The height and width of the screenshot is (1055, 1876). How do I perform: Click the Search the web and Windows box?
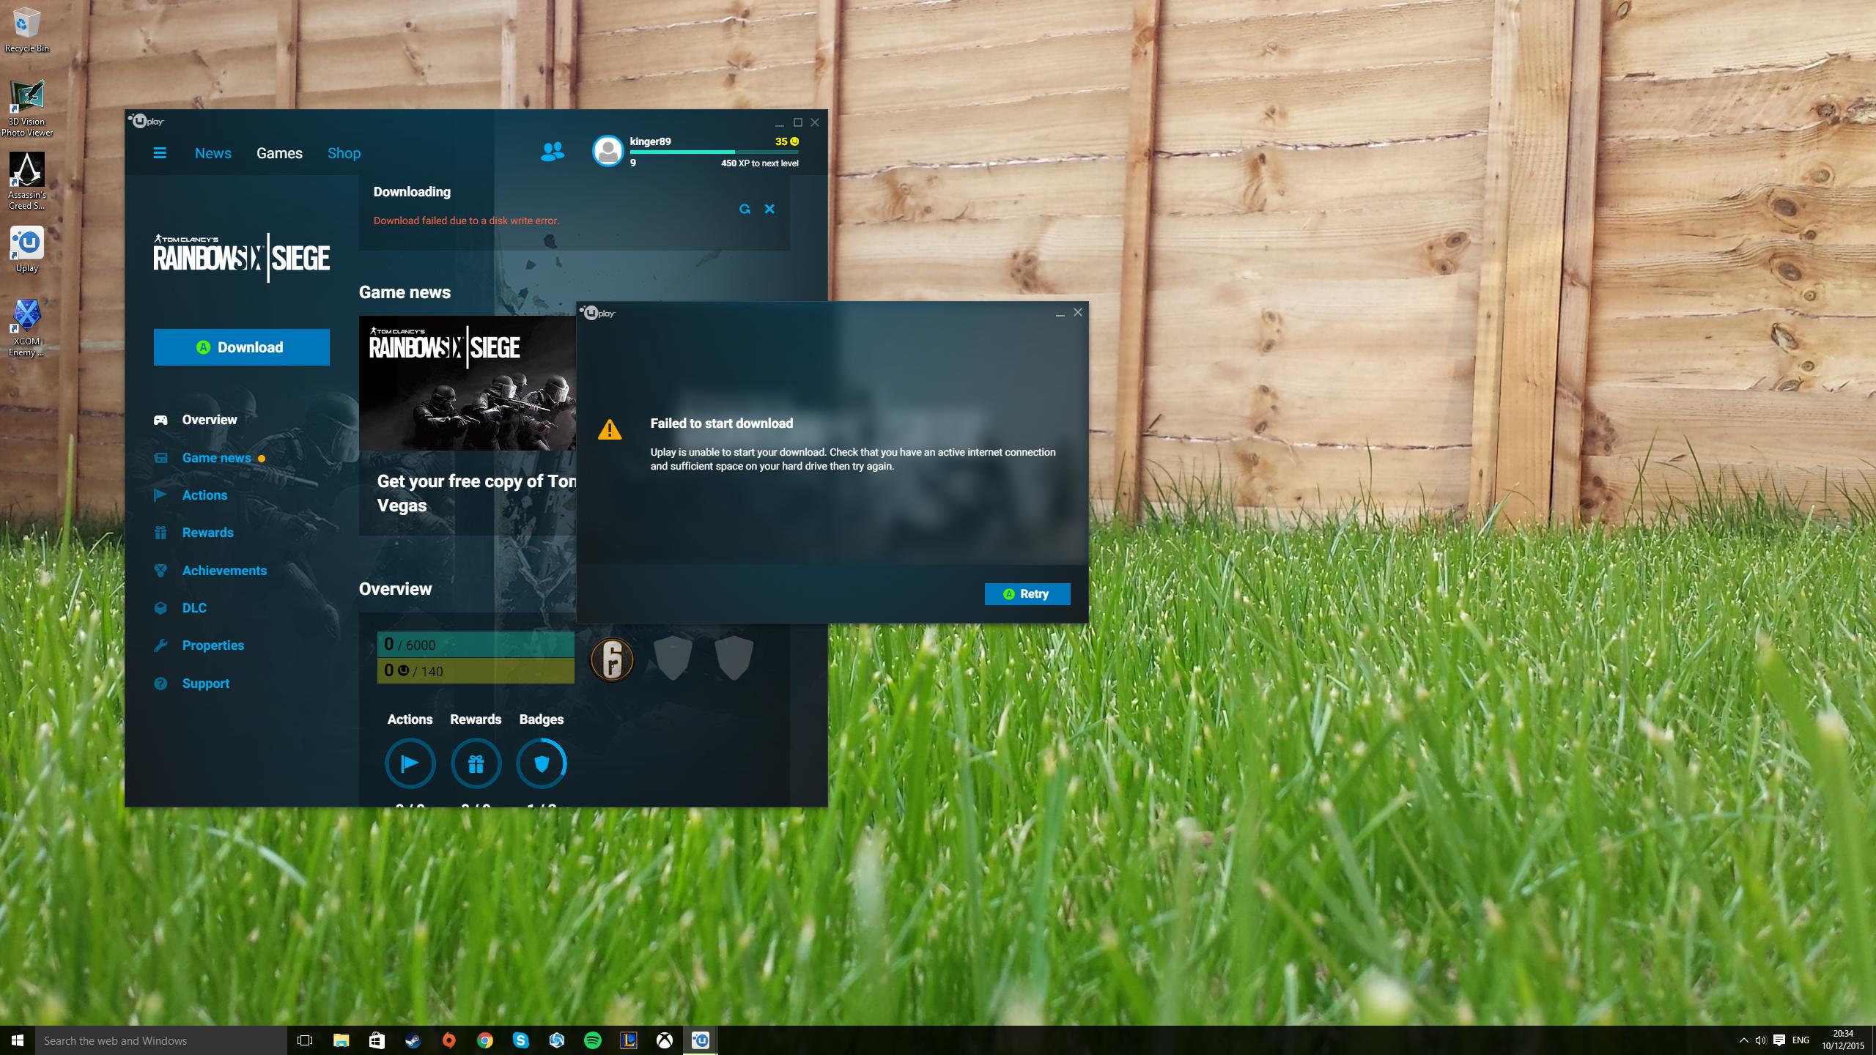(161, 1040)
